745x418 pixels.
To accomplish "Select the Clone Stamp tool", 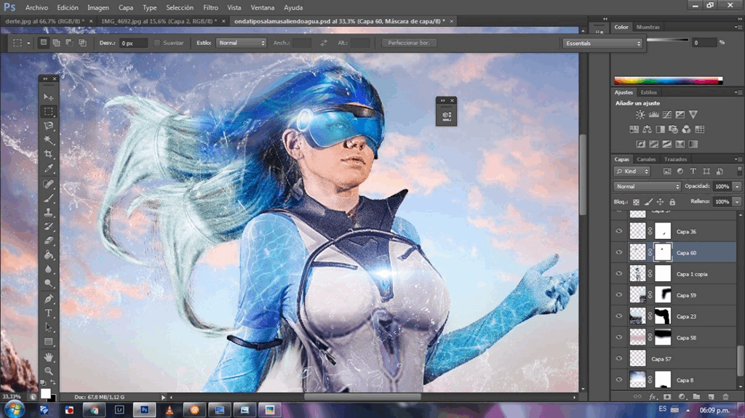I will pyautogui.click(x=49, y=212).
